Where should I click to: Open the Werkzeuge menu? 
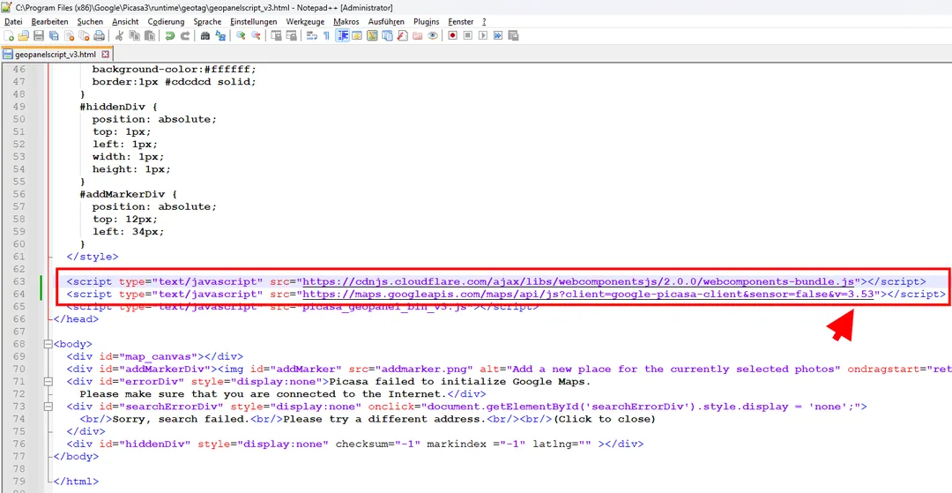[x=305, y=22]
